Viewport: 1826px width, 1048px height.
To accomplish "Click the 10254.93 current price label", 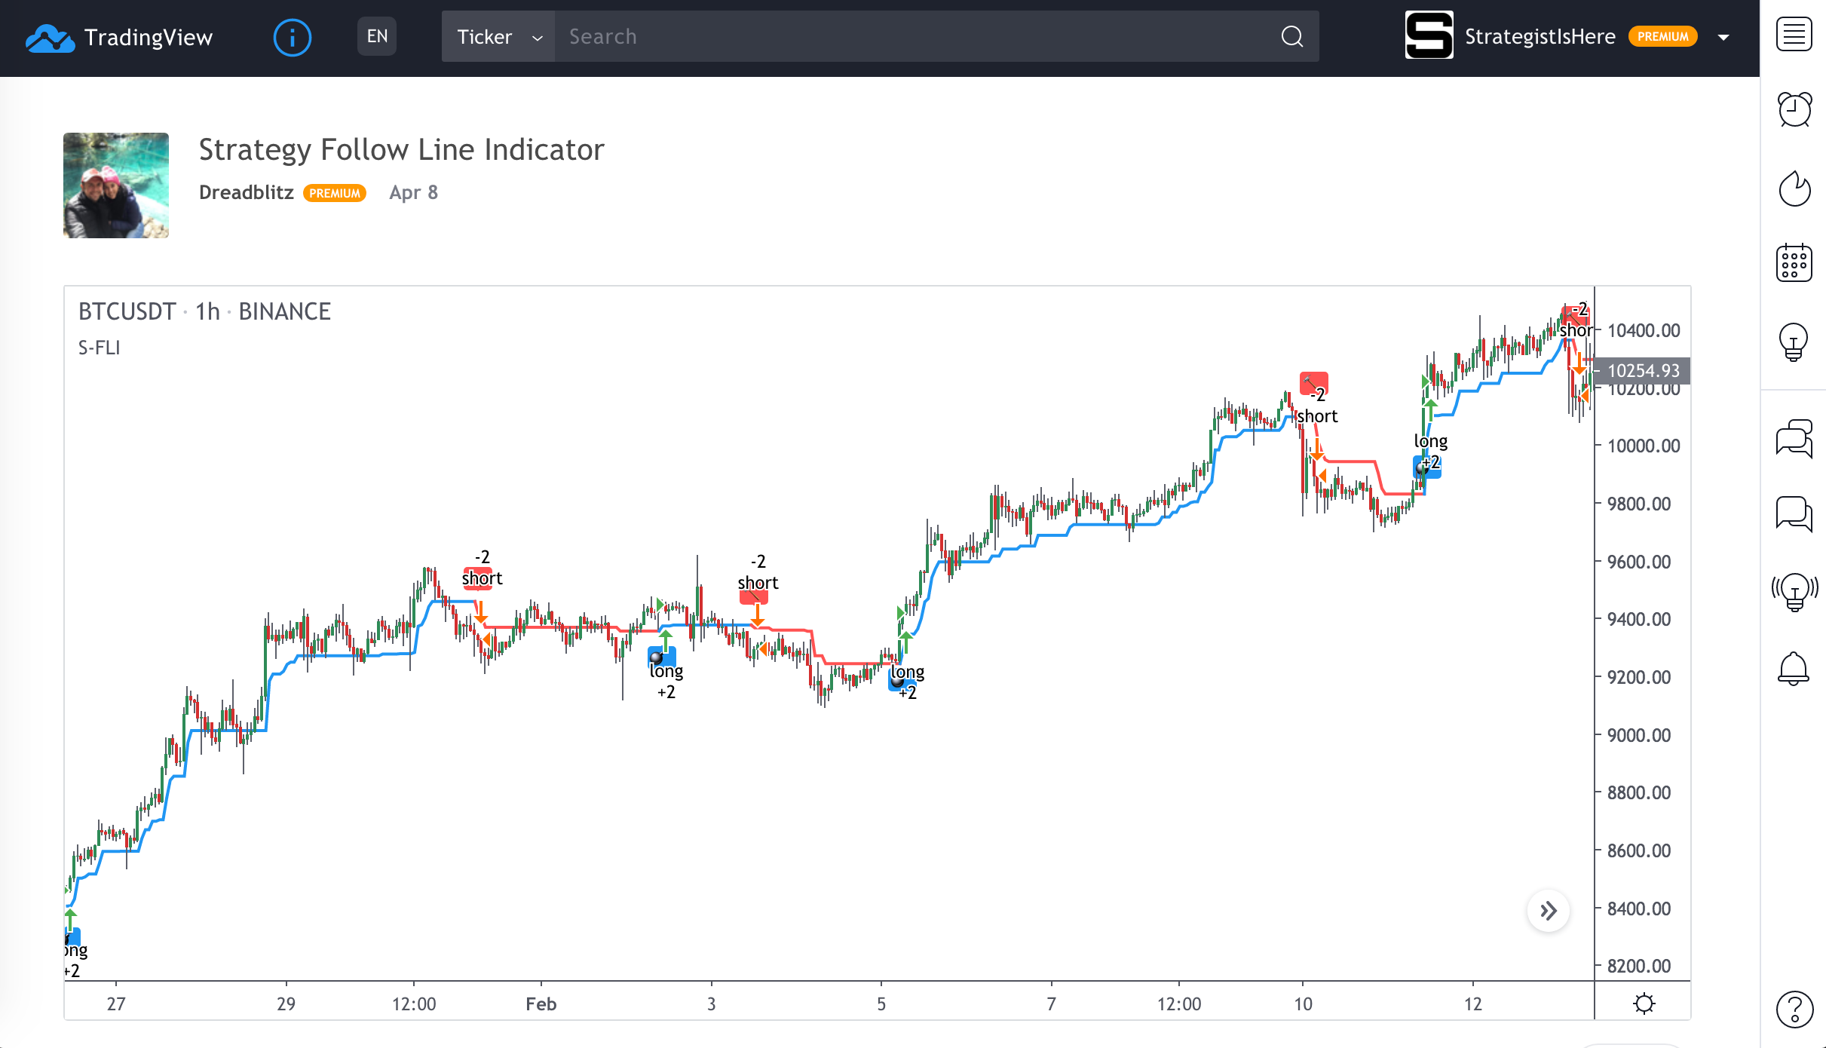I will coord(1643,371).
